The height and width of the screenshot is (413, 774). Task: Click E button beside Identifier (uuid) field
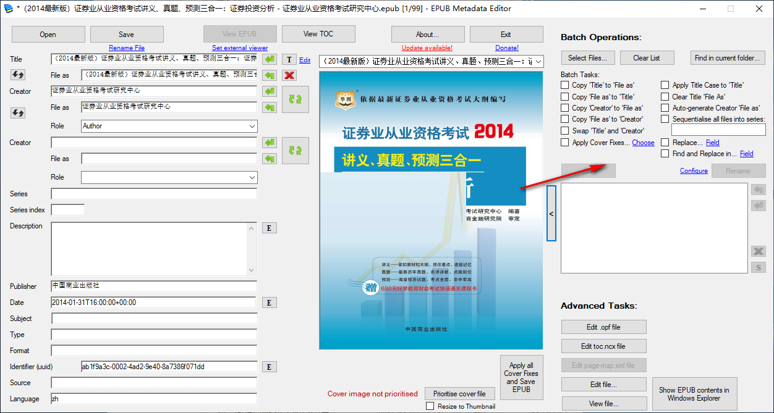(270, 367)
